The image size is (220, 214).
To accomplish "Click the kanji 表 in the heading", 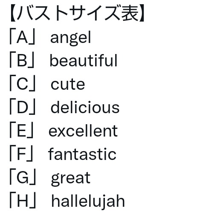I will [x=130, y=13].
